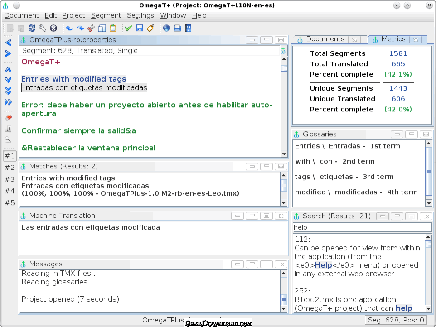436x327 pixels.
Task: Open the Help menu
Action: 199,15
